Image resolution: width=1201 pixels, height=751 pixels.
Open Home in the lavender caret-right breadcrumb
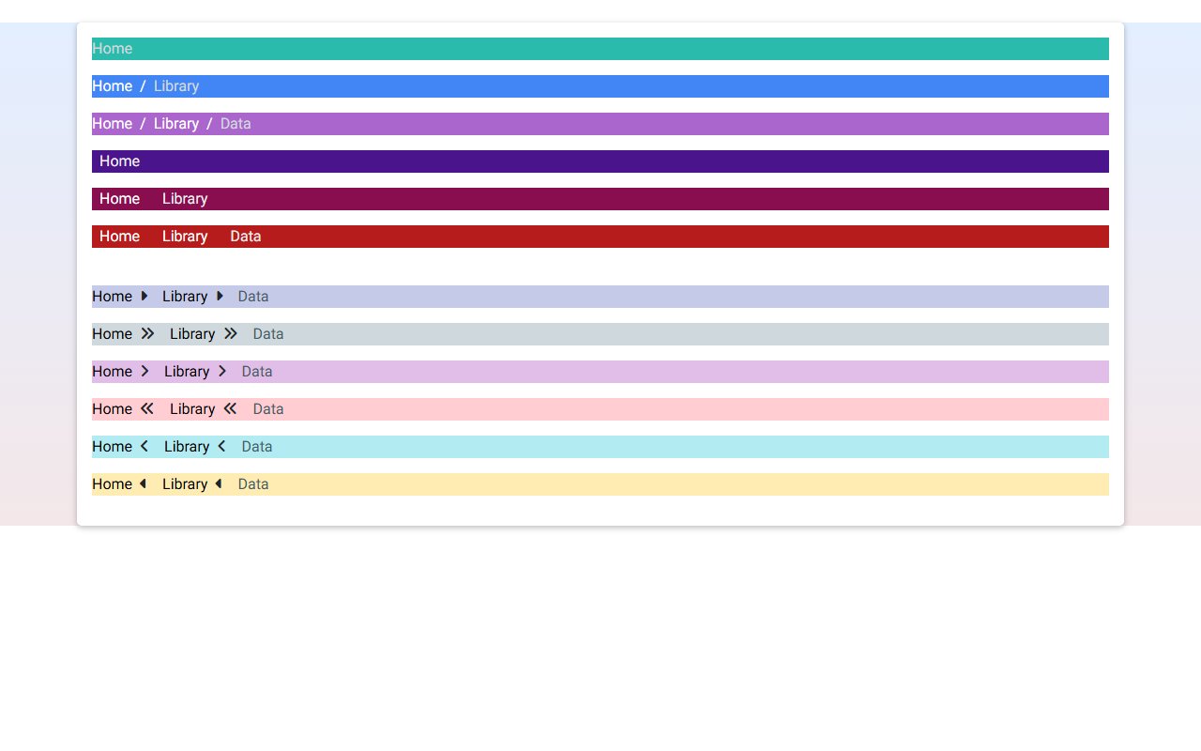point(112,297)
